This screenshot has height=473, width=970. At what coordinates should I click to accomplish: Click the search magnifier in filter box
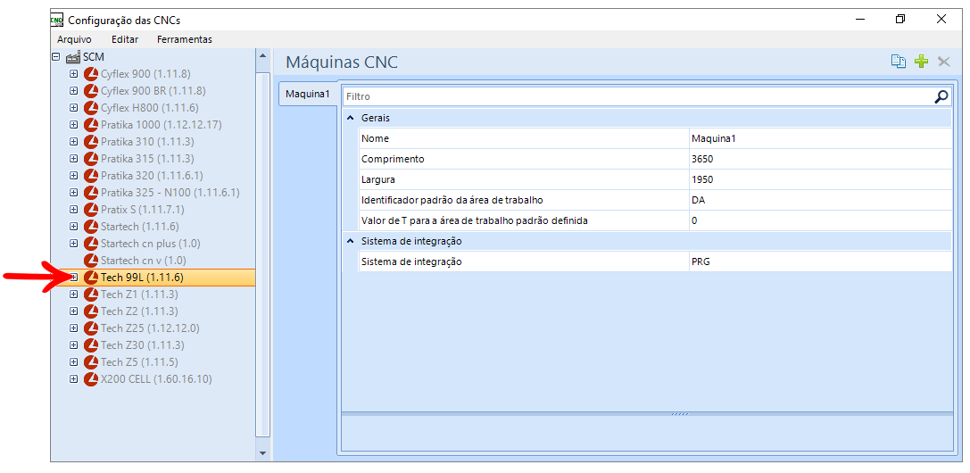click(941, 96)
